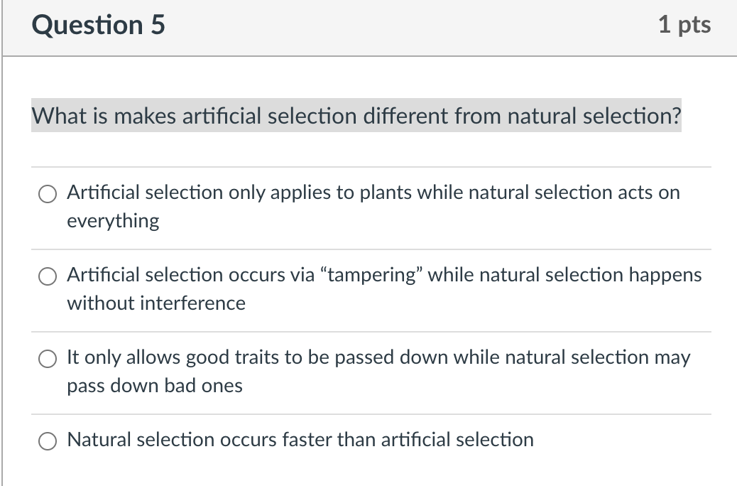Click the quoted word 'tampering'

tap(371, 275)
